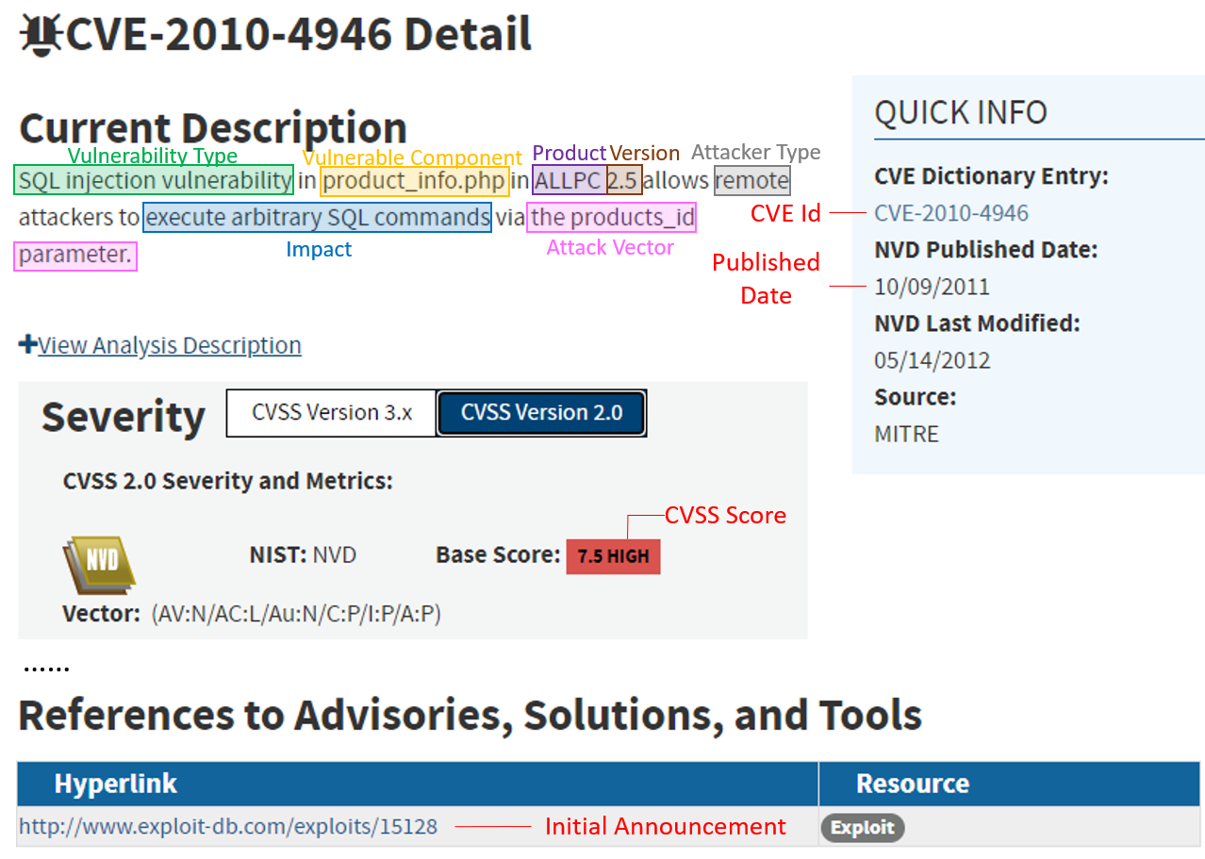Screen dimensions: 1205x859
Task: Click the product name ALLPC
Action: pos(568,180)
